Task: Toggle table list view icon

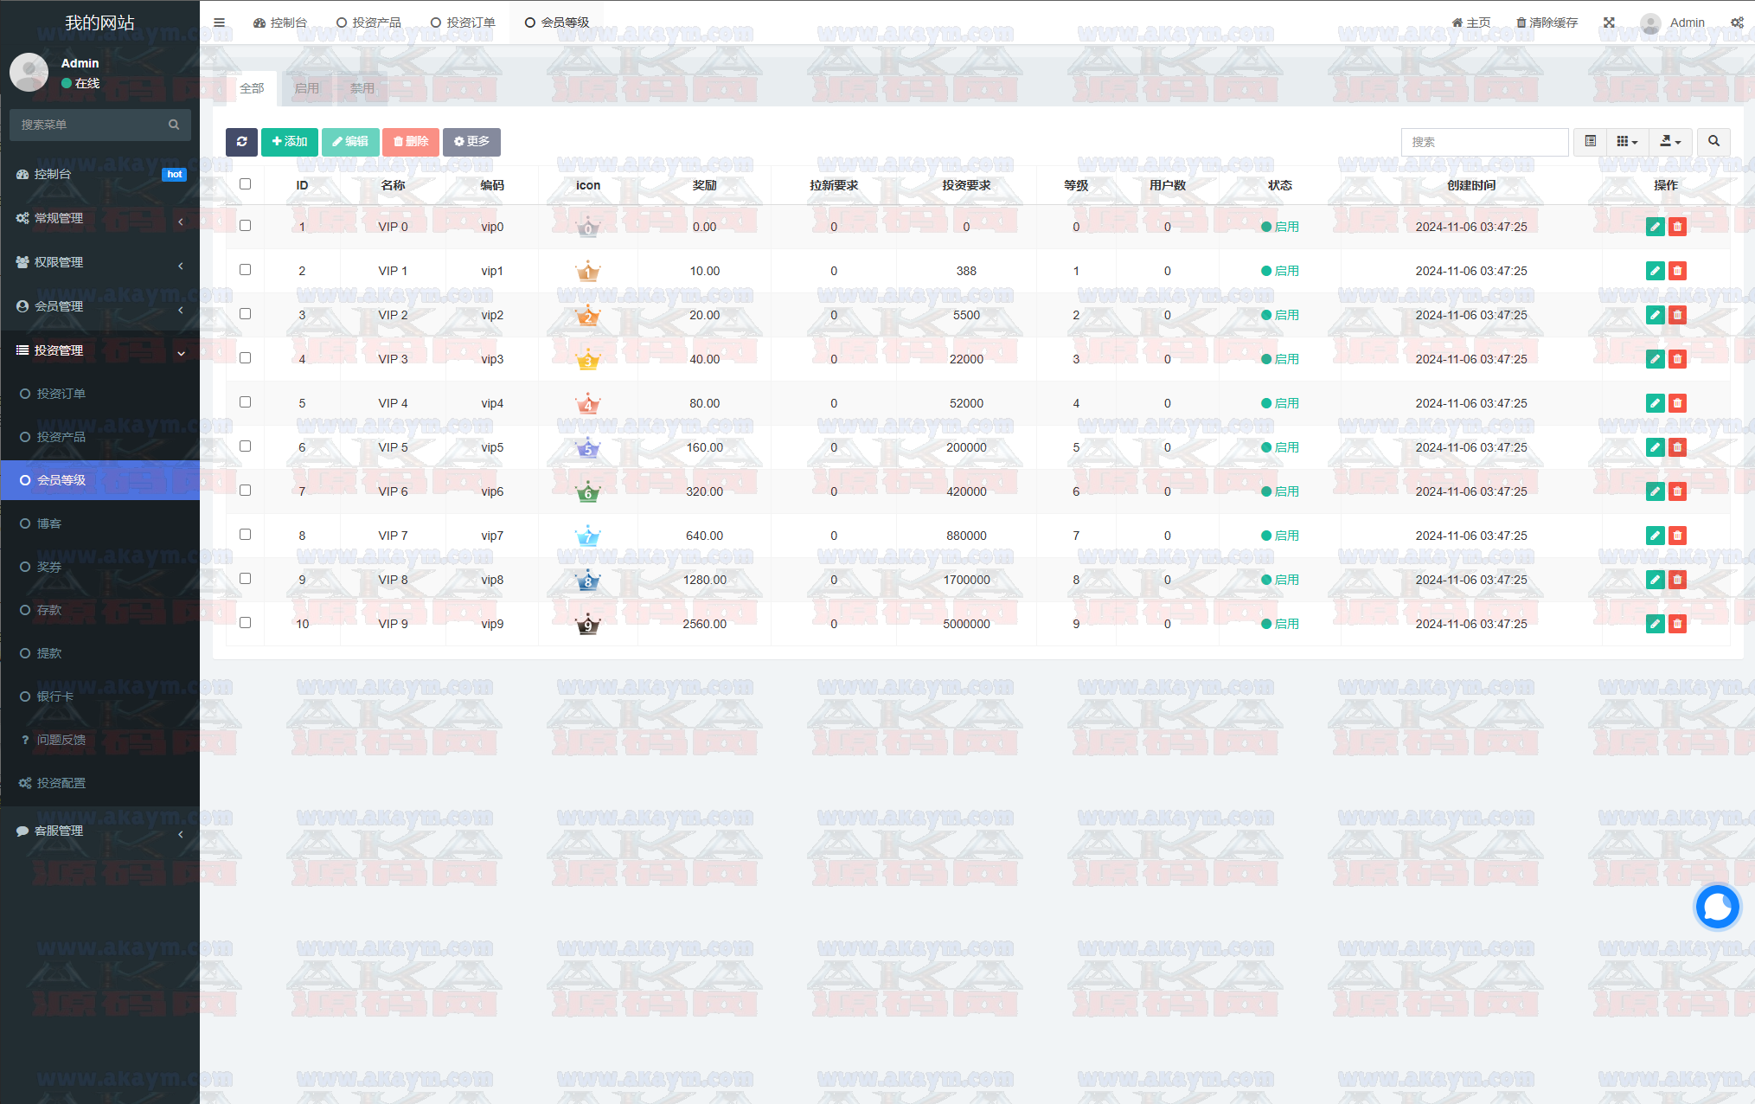Action: 1590,142
